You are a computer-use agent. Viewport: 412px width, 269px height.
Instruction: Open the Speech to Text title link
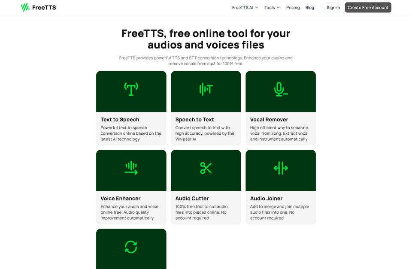[195, 120]
